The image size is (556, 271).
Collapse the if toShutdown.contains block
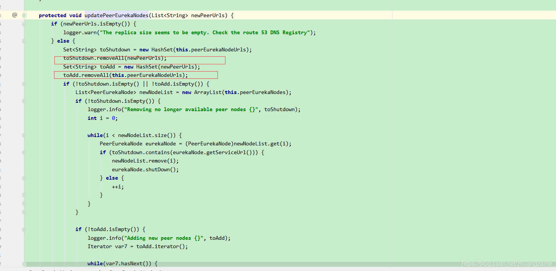pyautogui.click(x=24, y=152)
